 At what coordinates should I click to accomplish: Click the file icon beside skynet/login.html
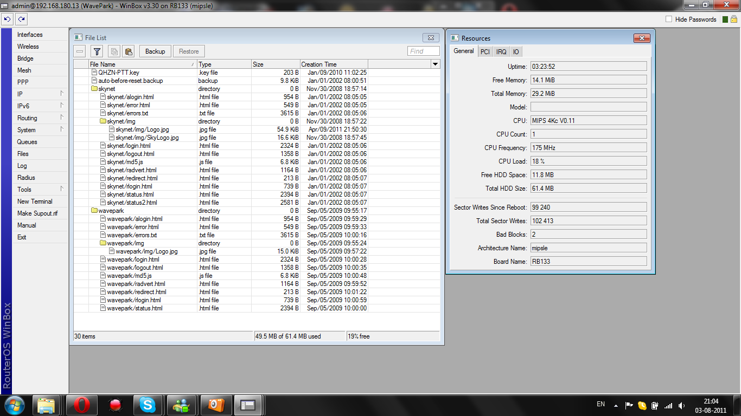click(x=103, y=146)
